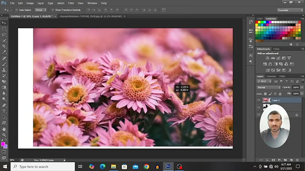The height and width of the screenshot is (171, 305).
Task: Toggle the layer filtering on/off switch
Action: coord(302,81)
